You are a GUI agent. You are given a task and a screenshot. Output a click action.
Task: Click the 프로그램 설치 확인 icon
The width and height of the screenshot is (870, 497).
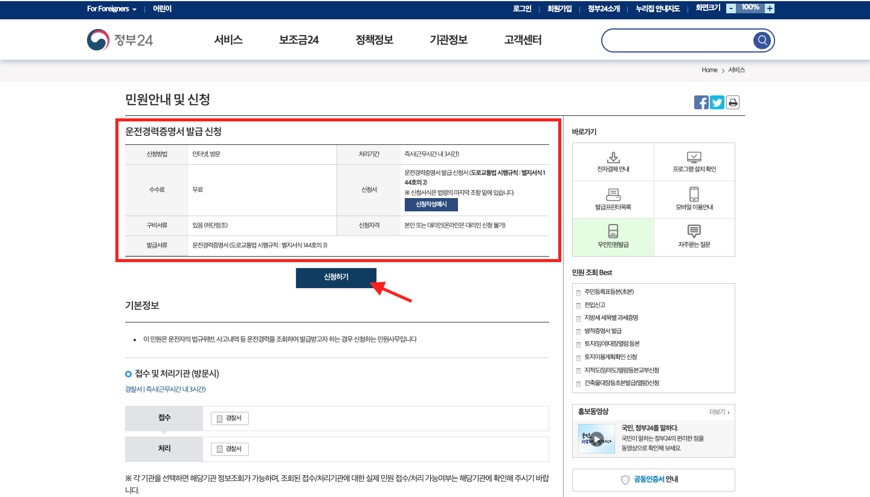(694, 162)
